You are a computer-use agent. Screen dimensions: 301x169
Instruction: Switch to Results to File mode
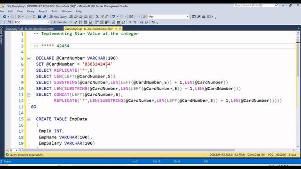(x=123, y=22)
